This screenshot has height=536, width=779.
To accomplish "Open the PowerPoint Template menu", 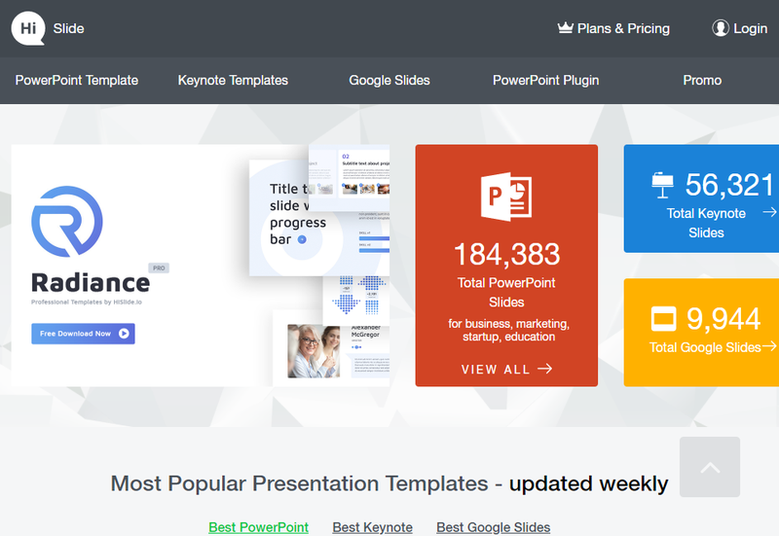I will pyautogui.click(x=77, y=81).
